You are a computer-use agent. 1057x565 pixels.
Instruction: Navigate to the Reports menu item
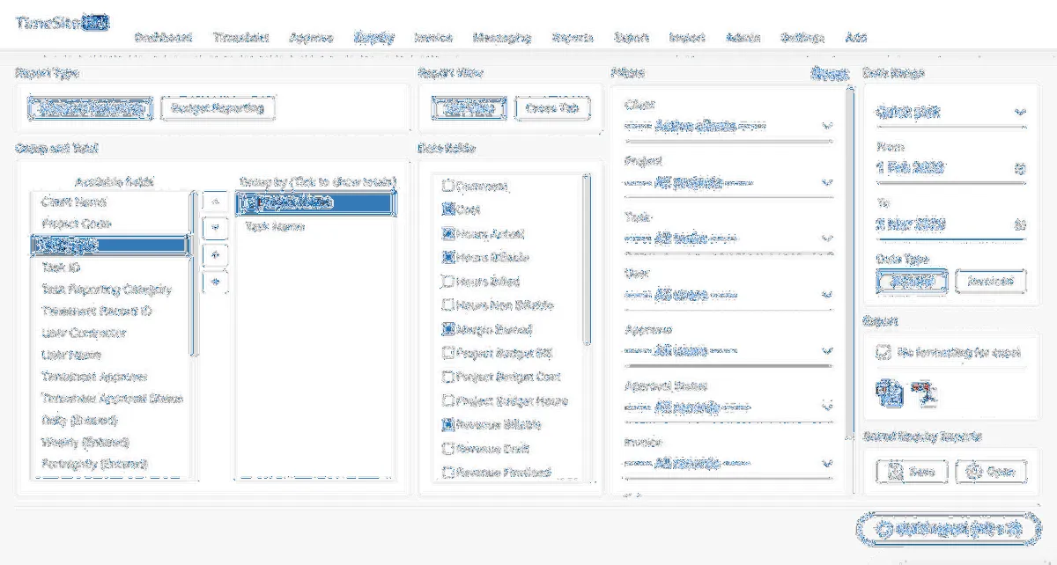click(571, 37)
